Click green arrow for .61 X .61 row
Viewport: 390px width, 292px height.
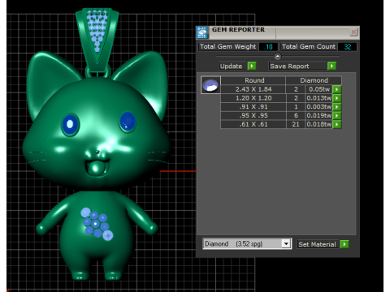[x=337, y=124]
